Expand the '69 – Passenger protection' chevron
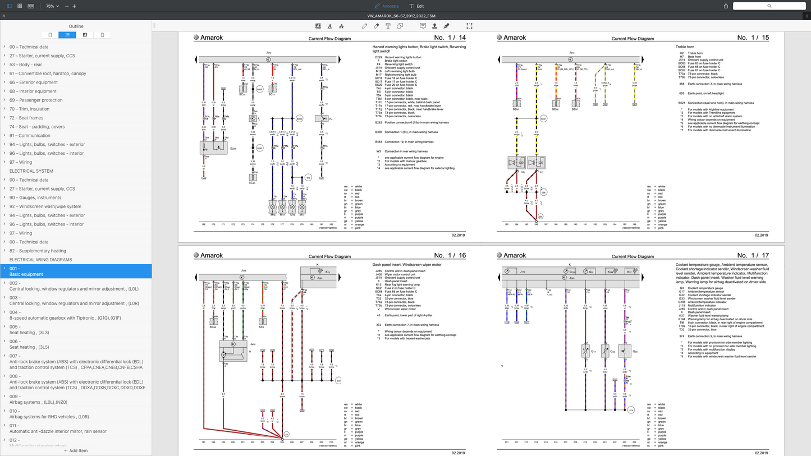Image resolution: width=811 pixels, height=456 pixels. coord(4,100)
